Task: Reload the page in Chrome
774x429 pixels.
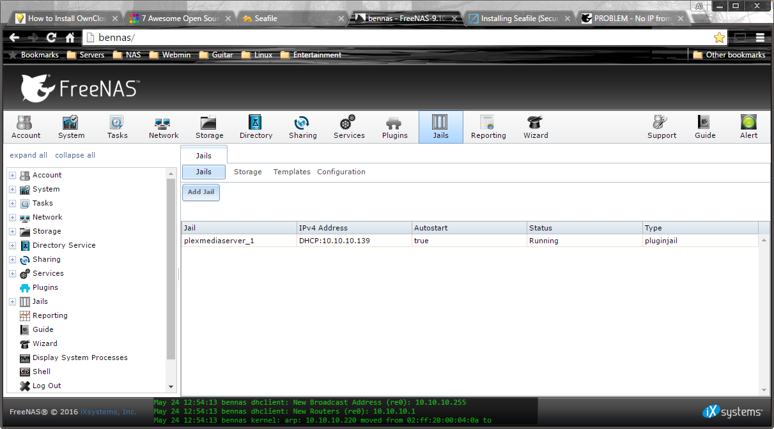Action: 52,38
